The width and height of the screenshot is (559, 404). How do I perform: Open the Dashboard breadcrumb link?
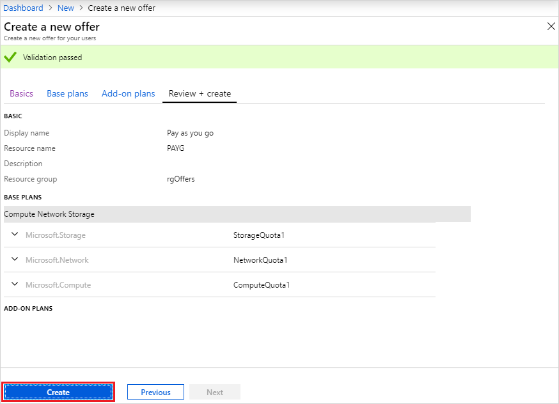point(23,8)
